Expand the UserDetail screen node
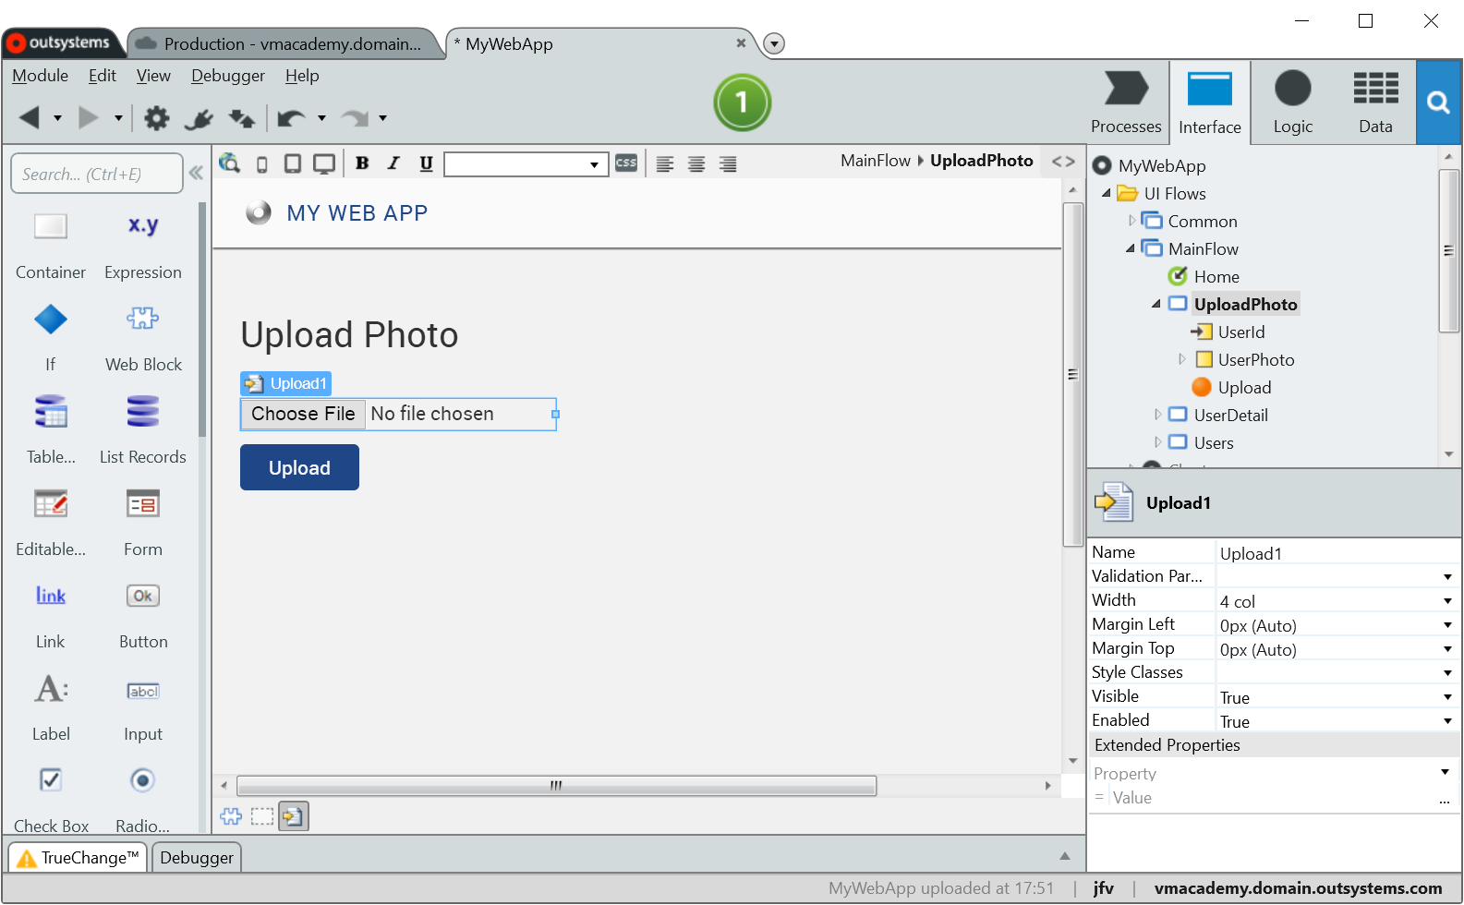The width and height of the screenshot is (1464, 905). pos(1157,415)
